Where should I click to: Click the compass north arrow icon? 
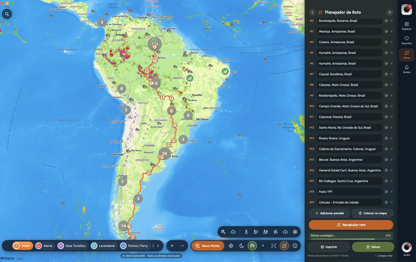tap(263, 246)
